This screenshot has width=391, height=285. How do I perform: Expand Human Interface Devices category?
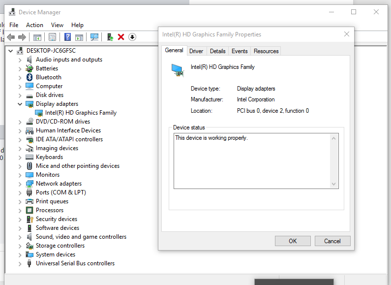[20, 131]
